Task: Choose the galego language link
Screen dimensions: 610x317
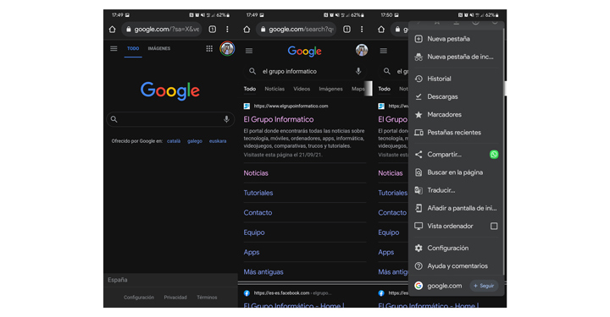Action: tap(195, 141)
